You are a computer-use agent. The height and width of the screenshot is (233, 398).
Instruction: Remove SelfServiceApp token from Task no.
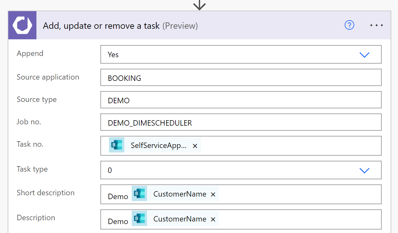point(195,146)
